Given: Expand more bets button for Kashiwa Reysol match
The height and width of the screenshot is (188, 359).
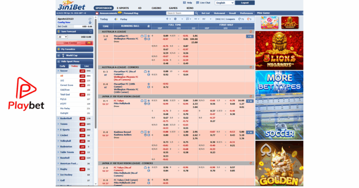Looking at the screenshot, I should pos(250,132).
